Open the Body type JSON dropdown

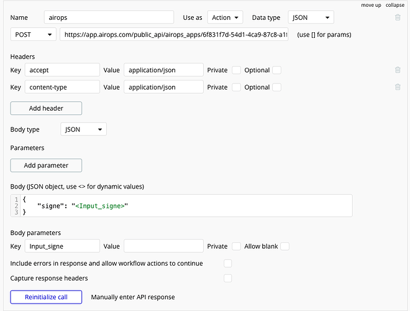[84, 129]
